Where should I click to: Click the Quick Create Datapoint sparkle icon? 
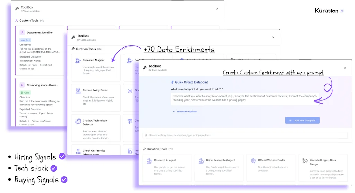point(172,82)
